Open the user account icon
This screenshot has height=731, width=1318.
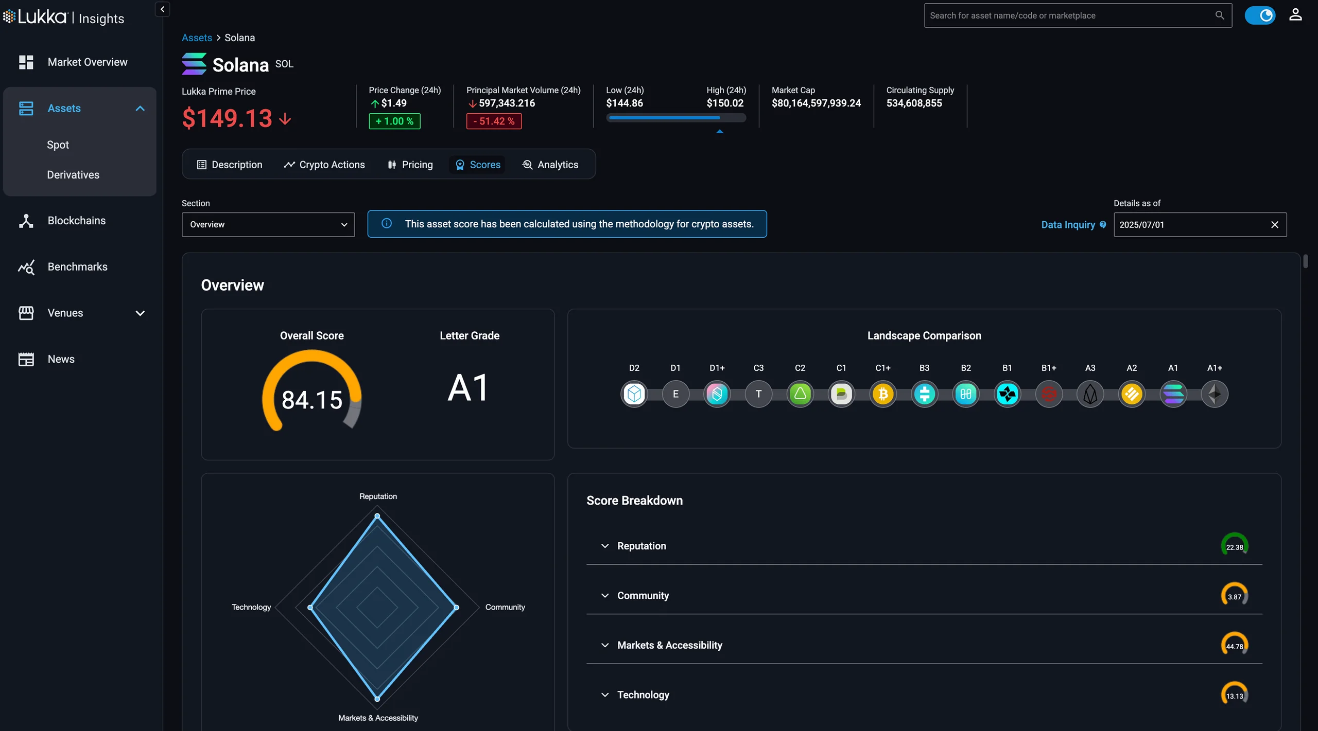pos(1295,15)
